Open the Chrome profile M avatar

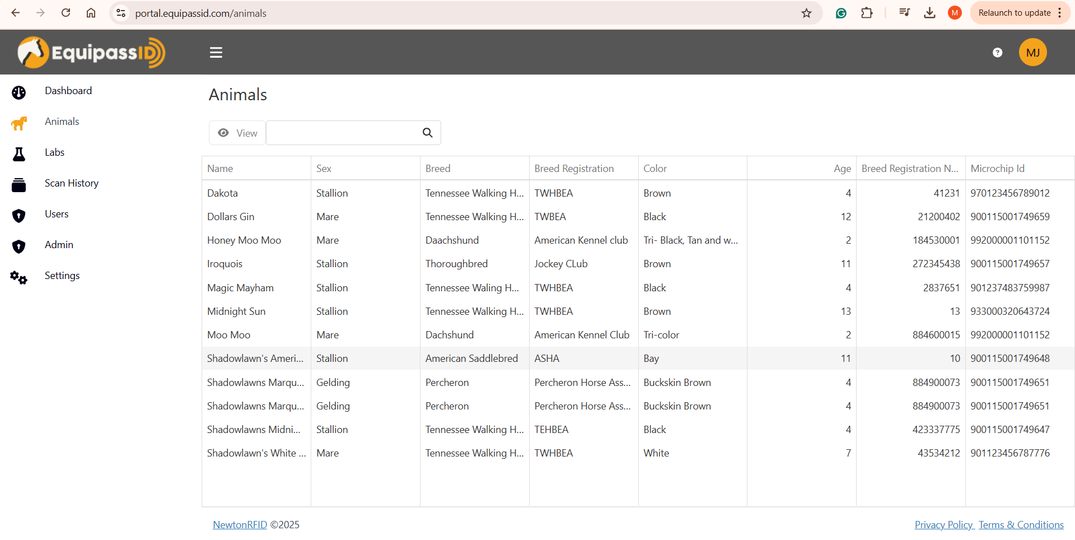(x=955, y=13)
